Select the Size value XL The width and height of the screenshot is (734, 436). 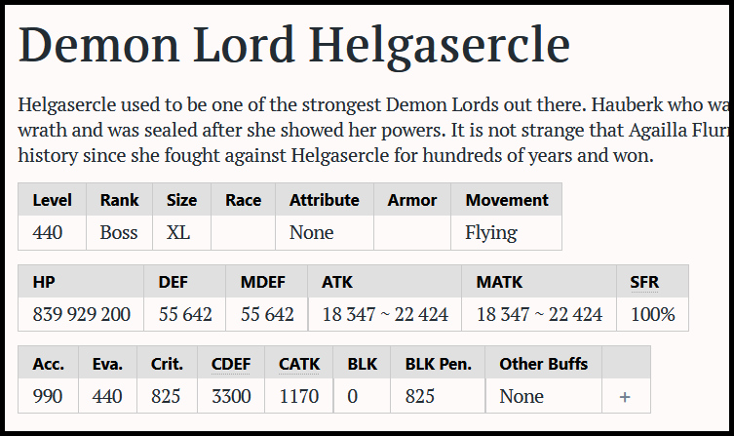click(x=178, y=232)
